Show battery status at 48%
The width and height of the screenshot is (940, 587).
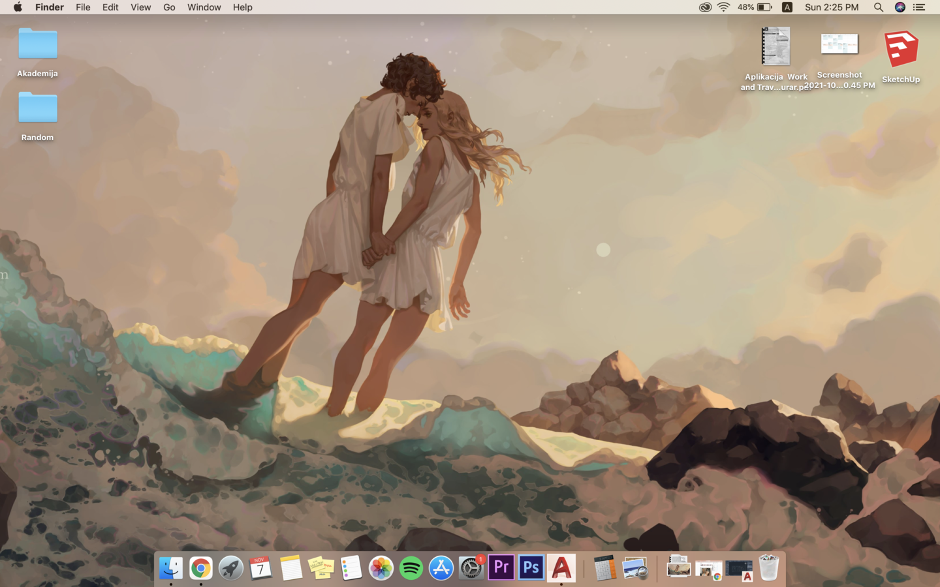point(755,7)
